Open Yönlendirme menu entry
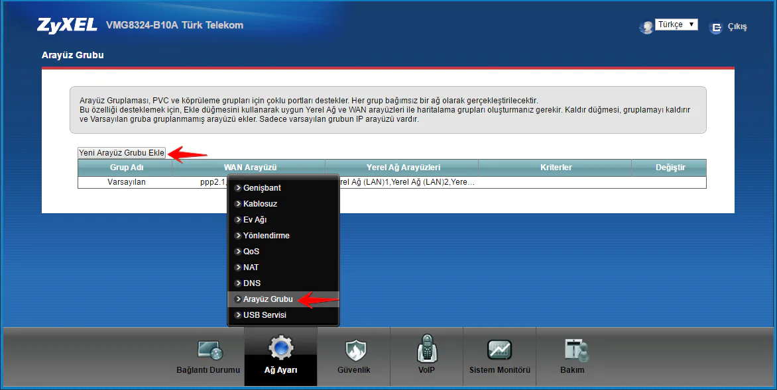 pyautogui.click(x=266, y=236)
